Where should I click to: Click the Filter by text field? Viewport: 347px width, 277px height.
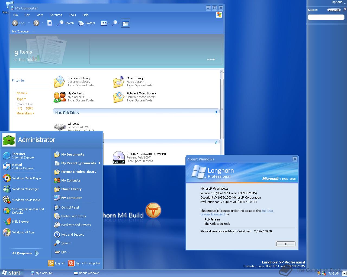34,87
